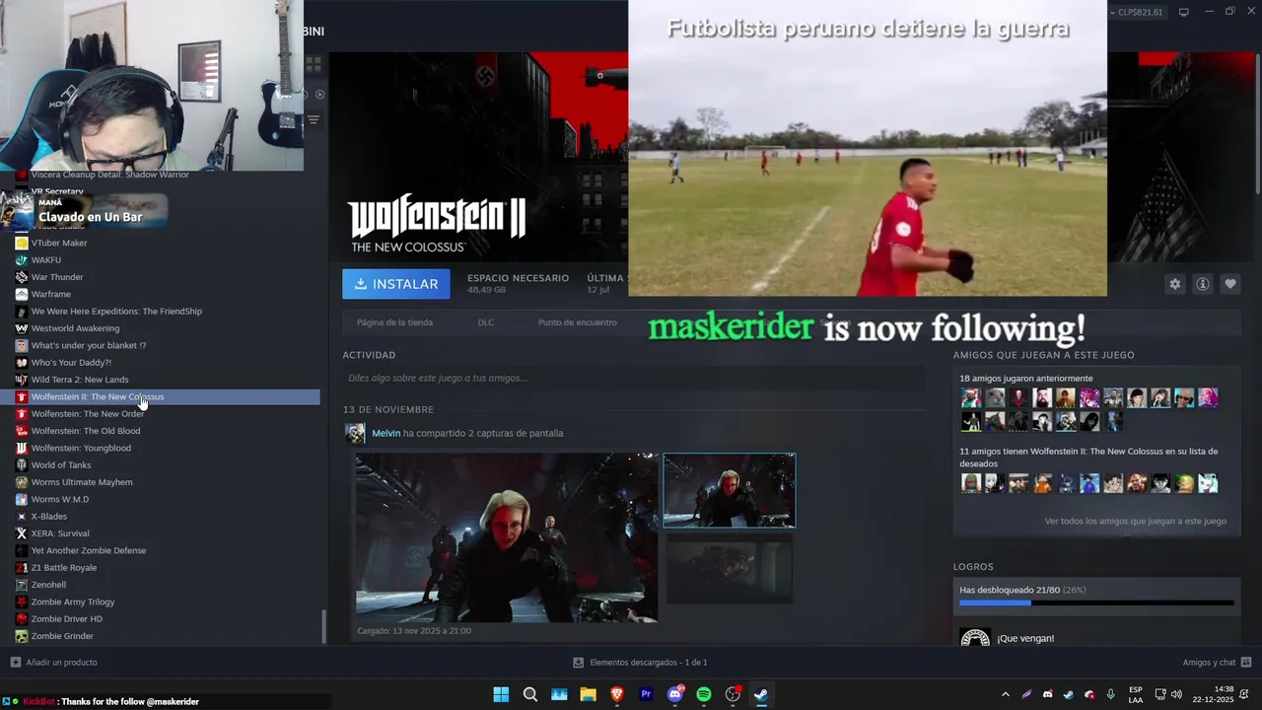This screenshot has height=710, width=1262.
Task: Open Elementos descargados downloads status
Action: [x=640, y=663]
